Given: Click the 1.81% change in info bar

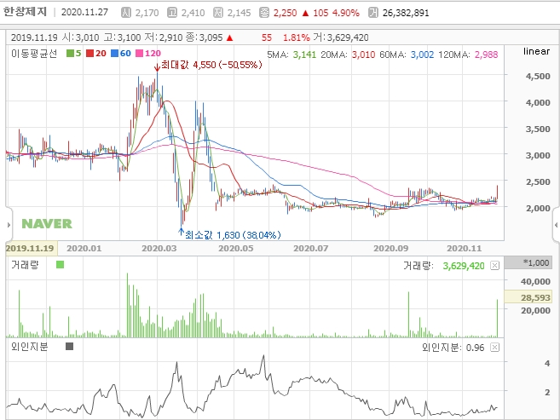Looking at the screenshot, I should coord(297,37).
